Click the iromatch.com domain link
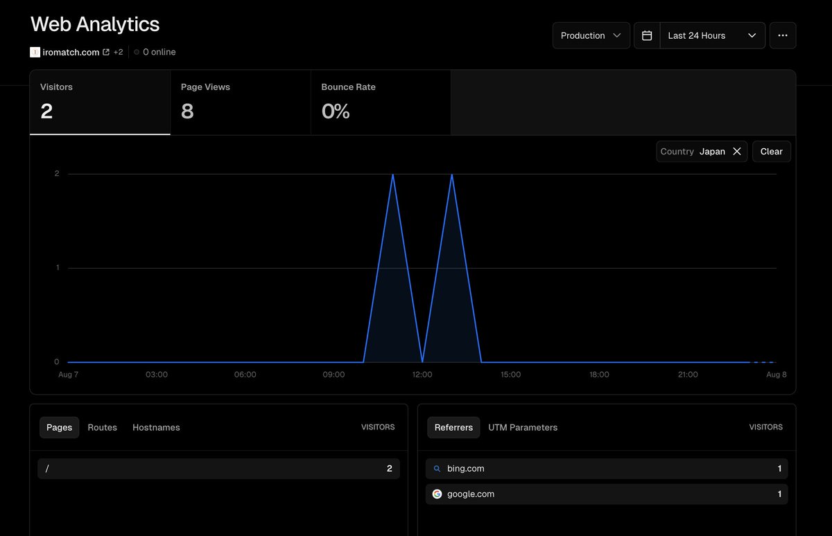Image resolution: width=832 pixels, height=536 pixels. pos(71,52)
